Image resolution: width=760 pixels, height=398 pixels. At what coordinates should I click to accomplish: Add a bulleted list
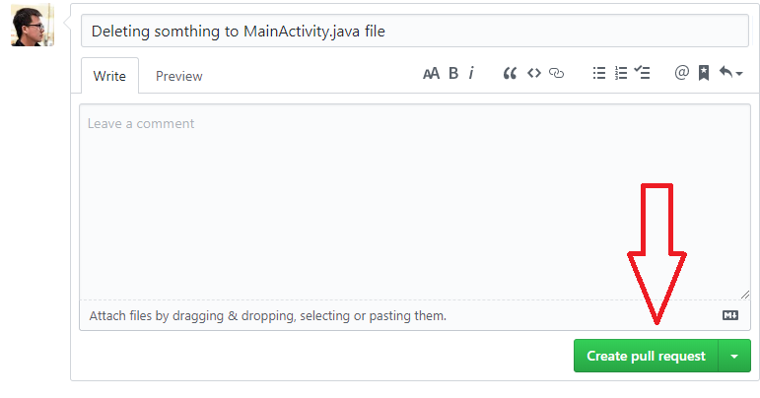point(599,73)
